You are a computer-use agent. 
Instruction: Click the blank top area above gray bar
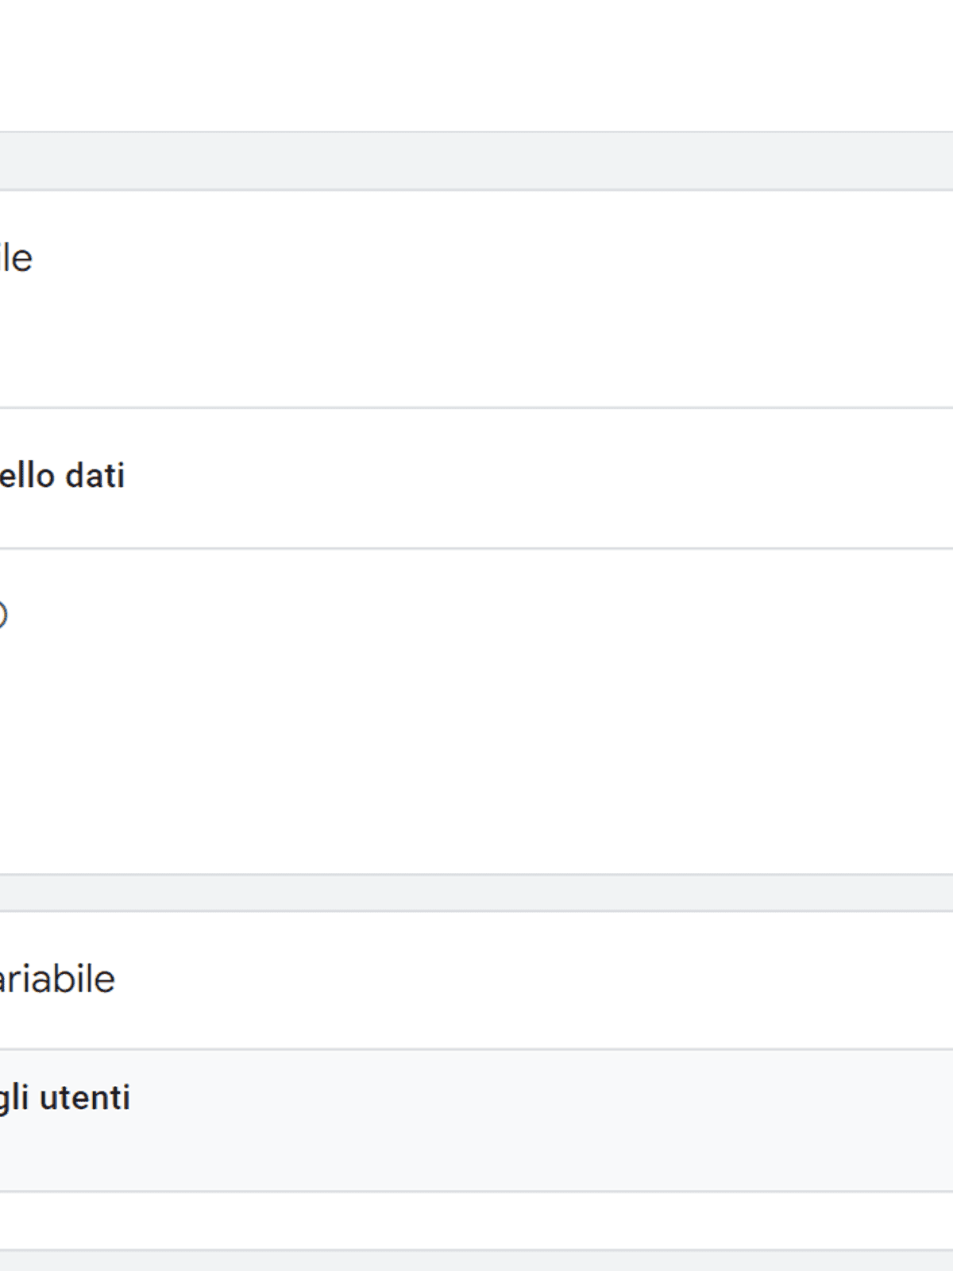[476, 64]
